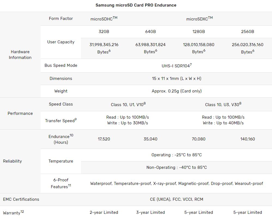272x219 pixels.
Task: Select the 'Bus Speed Mode' label
Action: pyautogui.click(x=61, y=65)
